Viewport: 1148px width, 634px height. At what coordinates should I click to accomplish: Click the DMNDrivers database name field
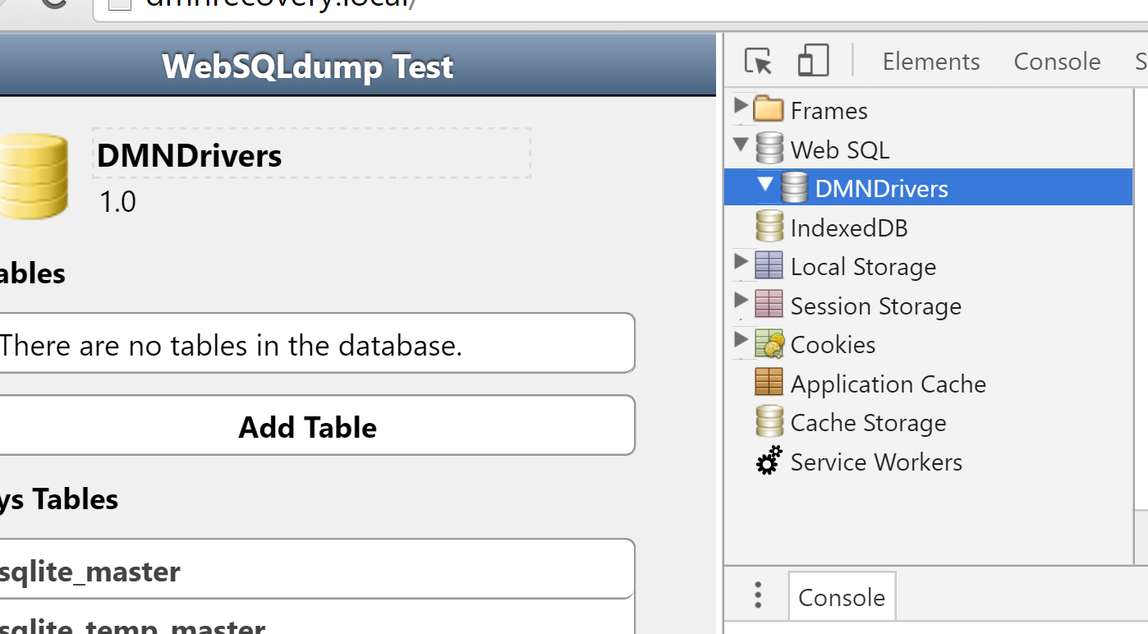tap(311, 154)
